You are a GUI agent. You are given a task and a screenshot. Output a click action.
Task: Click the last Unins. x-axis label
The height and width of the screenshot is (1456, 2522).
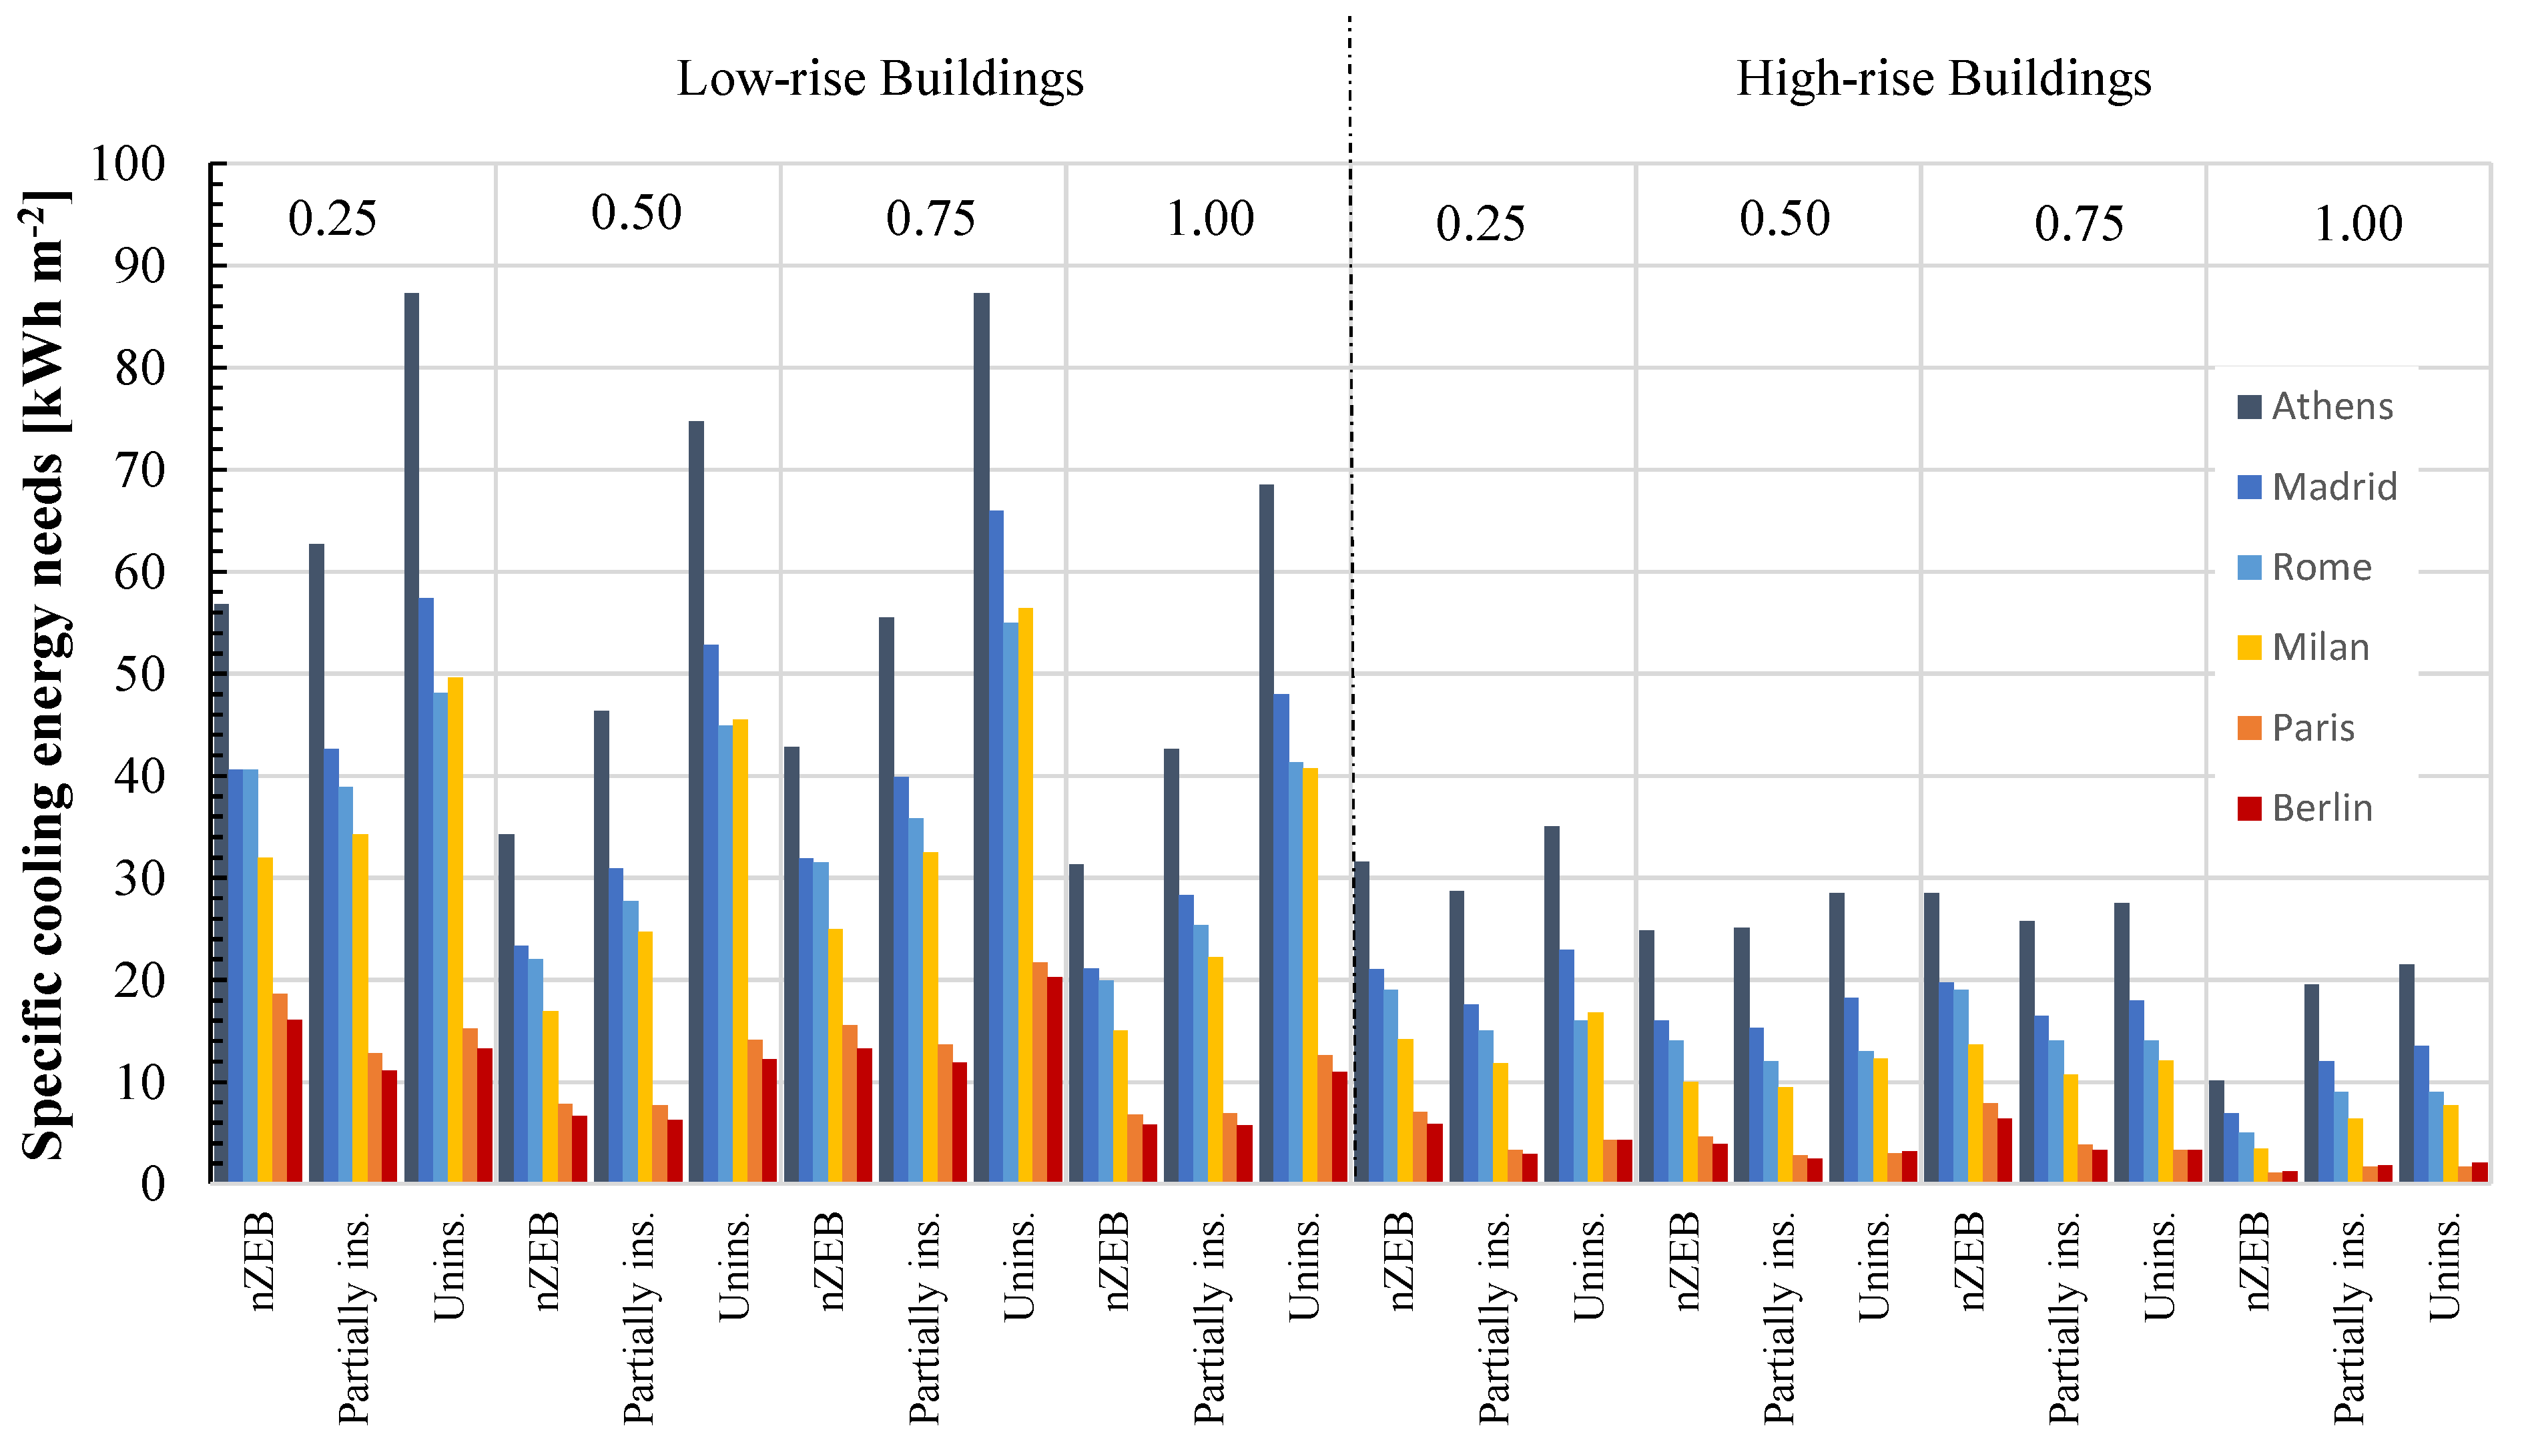[2443, 1267]
